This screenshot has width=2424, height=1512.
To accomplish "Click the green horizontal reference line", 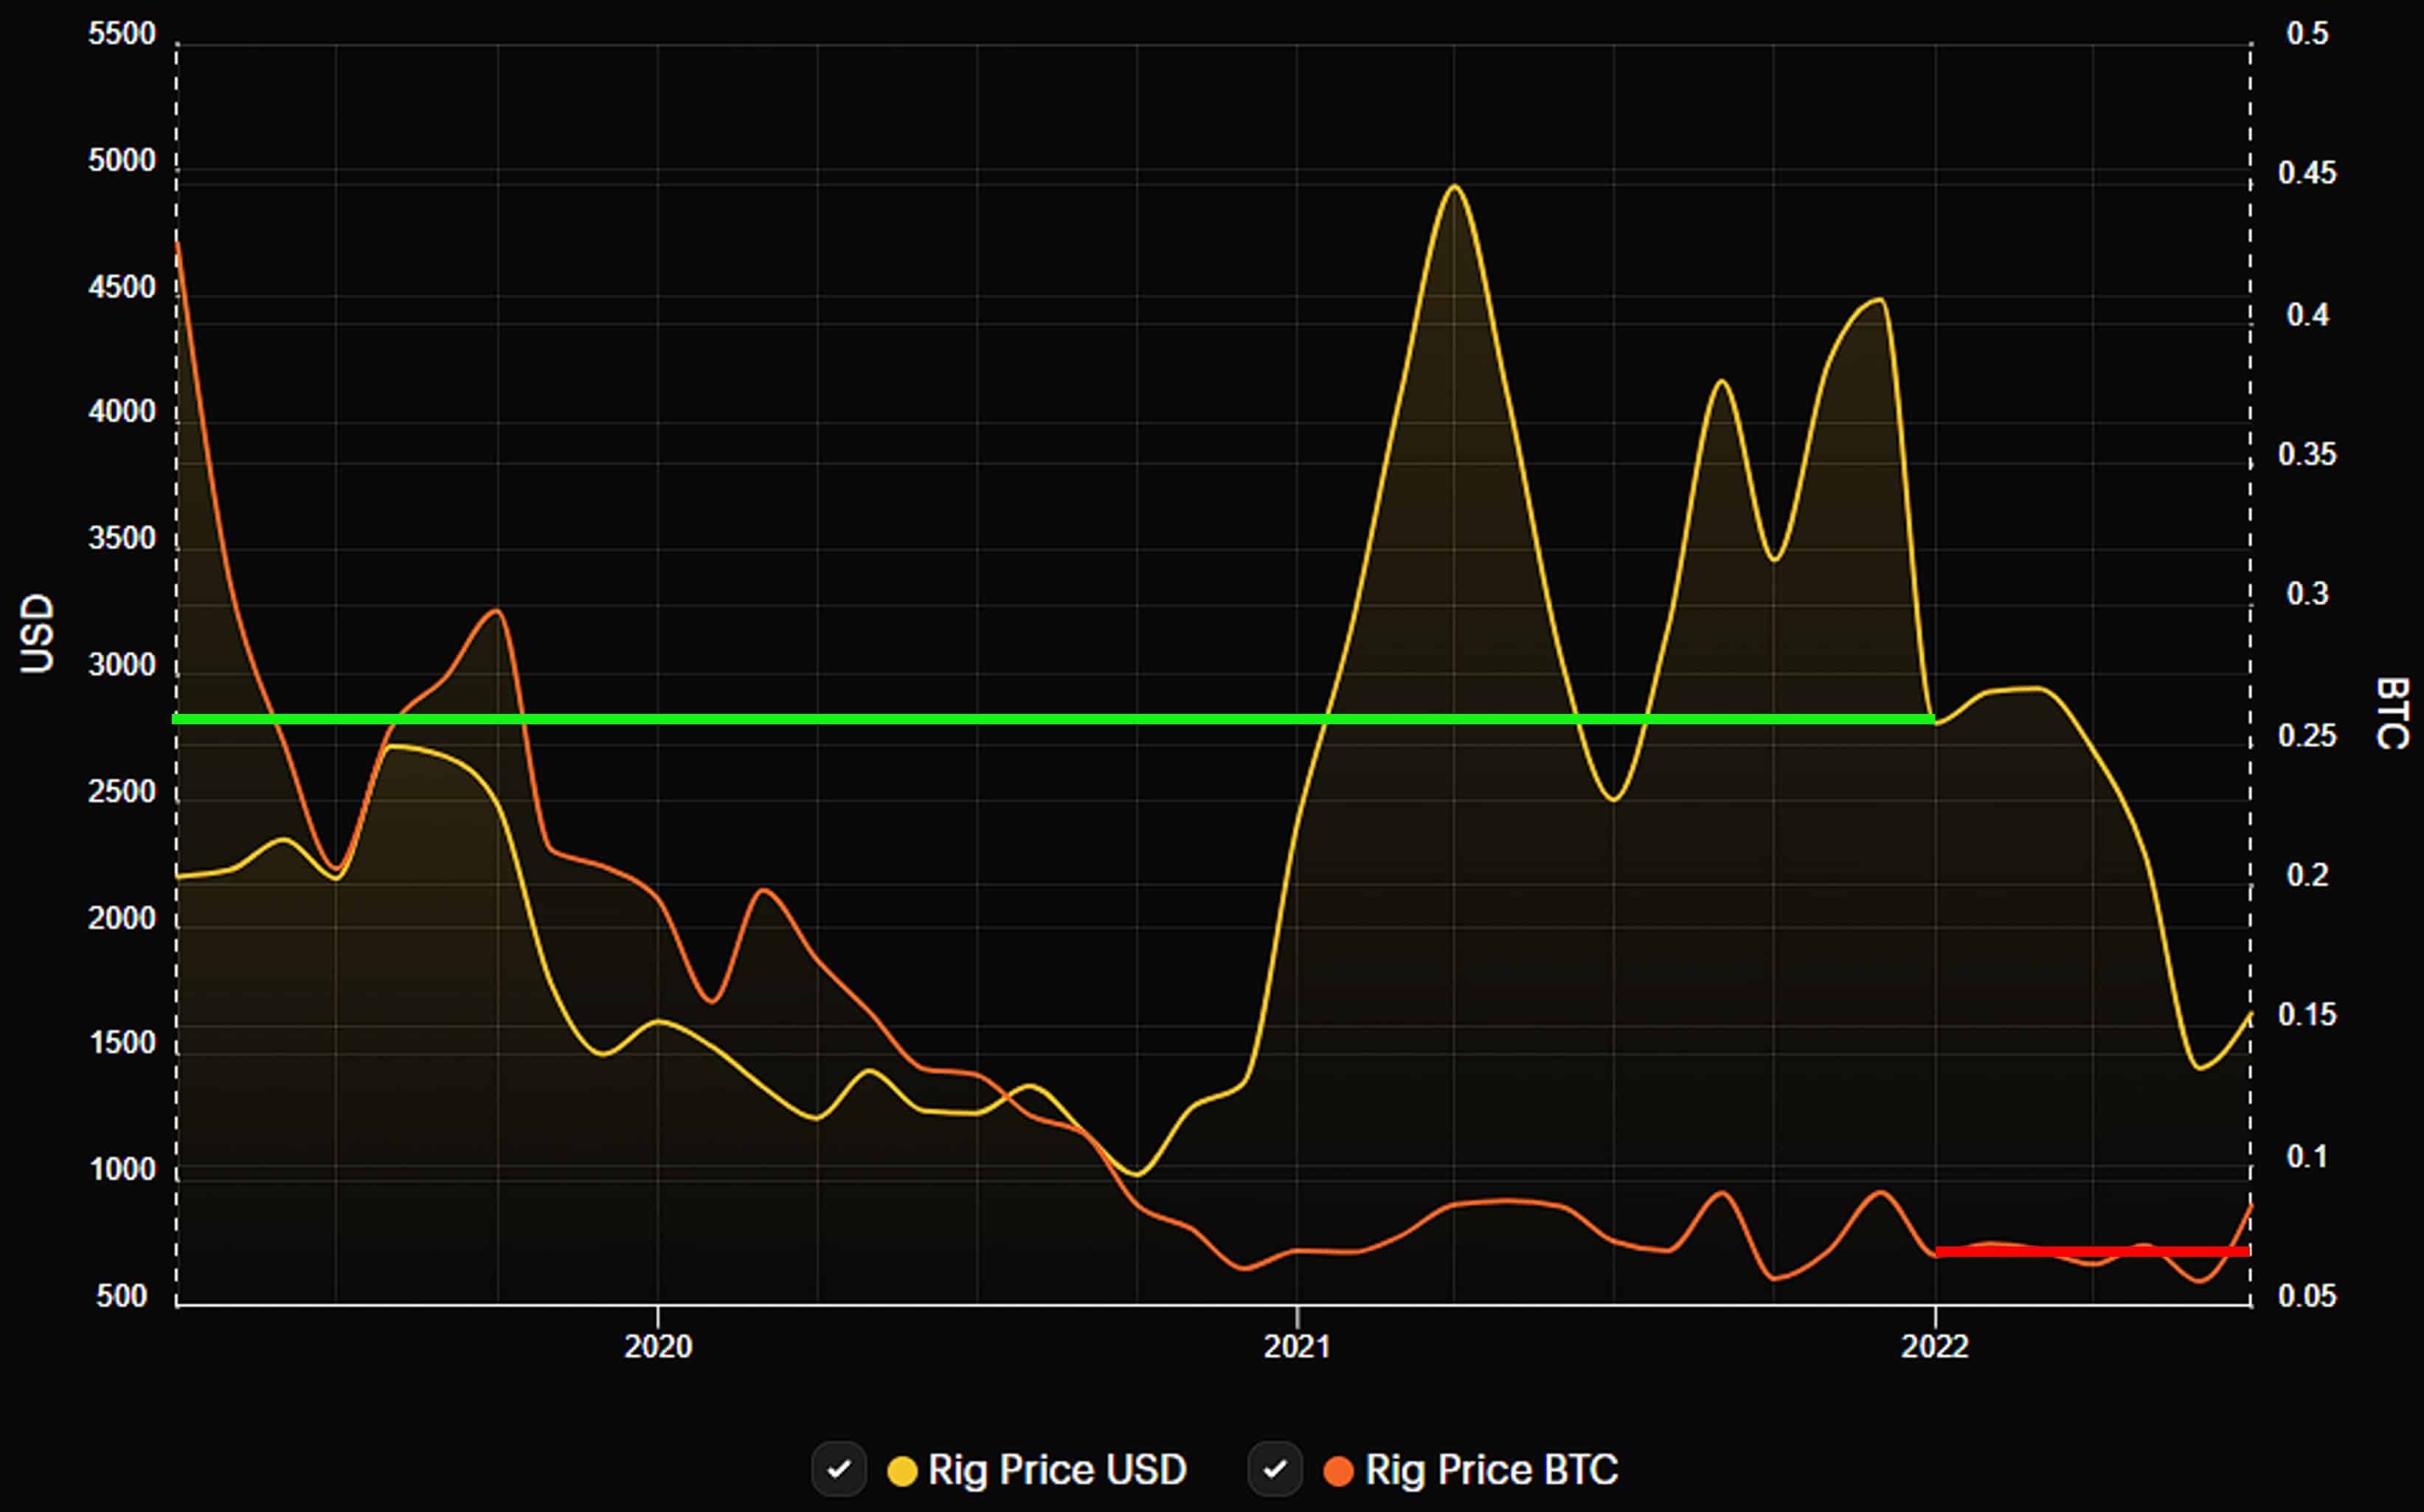I will [1000, 719].
